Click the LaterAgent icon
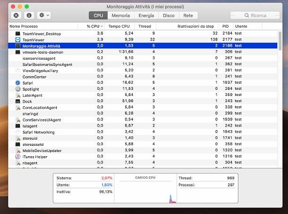The image size is (288, 214). [x=17, y=95]
